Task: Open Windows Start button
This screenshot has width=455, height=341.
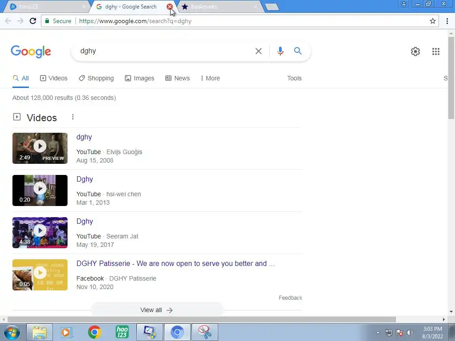Action: pos(12,332)
